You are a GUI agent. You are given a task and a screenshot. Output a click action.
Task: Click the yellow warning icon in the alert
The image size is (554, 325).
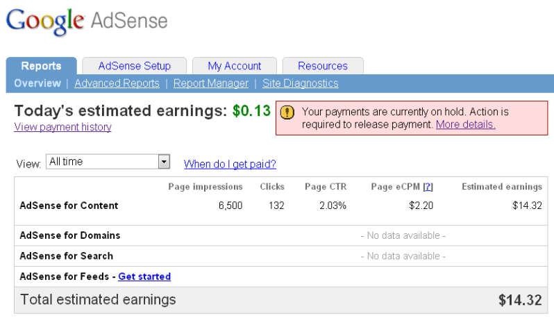(287, 112)
